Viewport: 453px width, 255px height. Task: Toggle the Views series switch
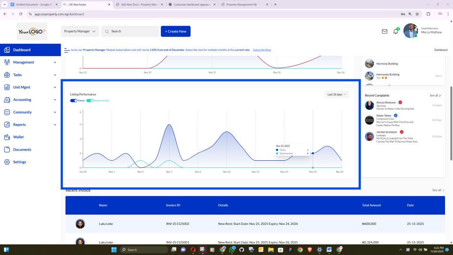tap(73, 100)
